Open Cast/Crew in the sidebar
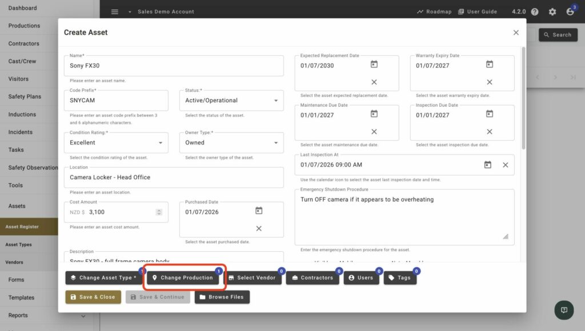Screen dimensions: 585x331 tap(22, 61)
